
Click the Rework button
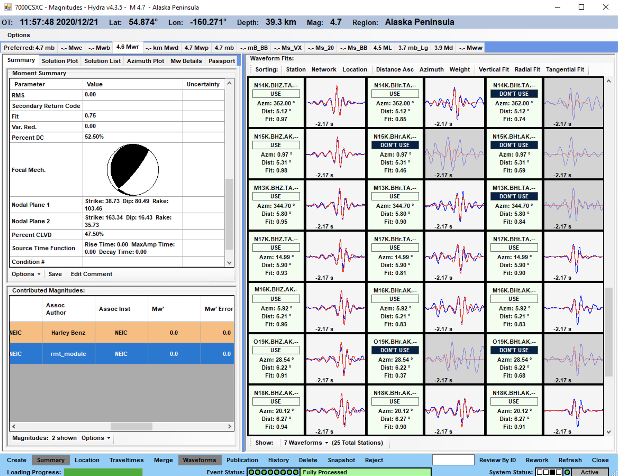pyautogui.click(x=537, y=460)
